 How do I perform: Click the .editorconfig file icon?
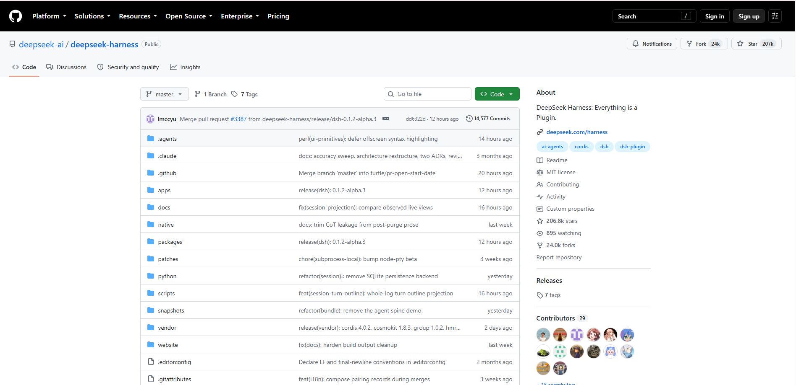151,362
